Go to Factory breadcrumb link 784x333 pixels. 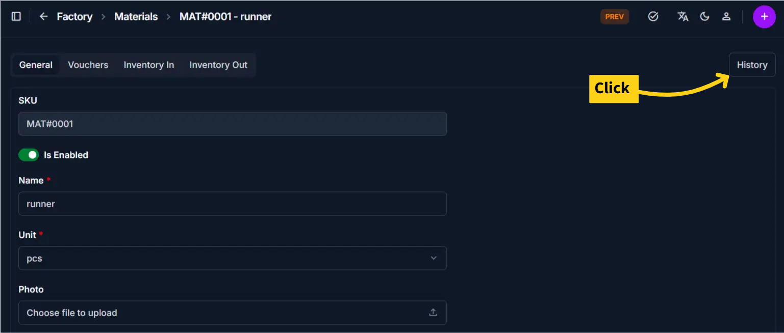[74, 17]
